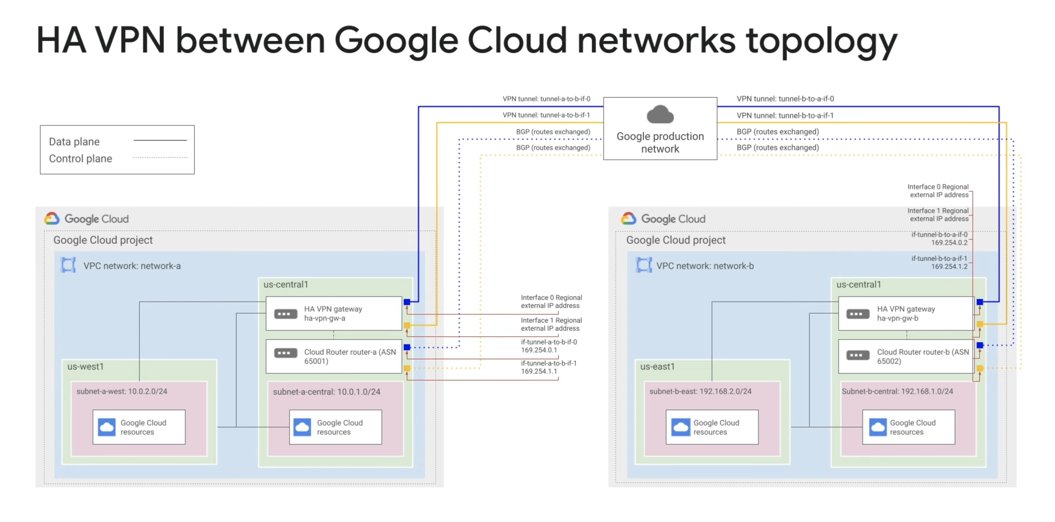Click the 'Data plane' legend entry
This screenshot has width=1055, height=522.
coord(74,142)
